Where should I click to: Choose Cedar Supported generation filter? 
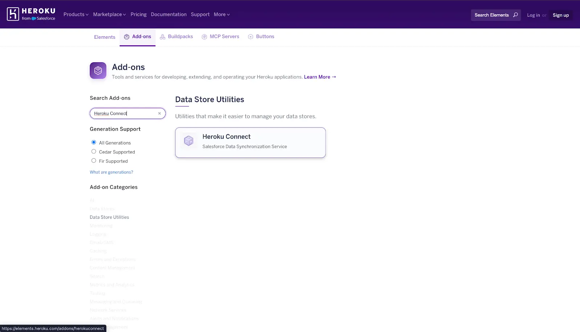[x=94, y=151]
